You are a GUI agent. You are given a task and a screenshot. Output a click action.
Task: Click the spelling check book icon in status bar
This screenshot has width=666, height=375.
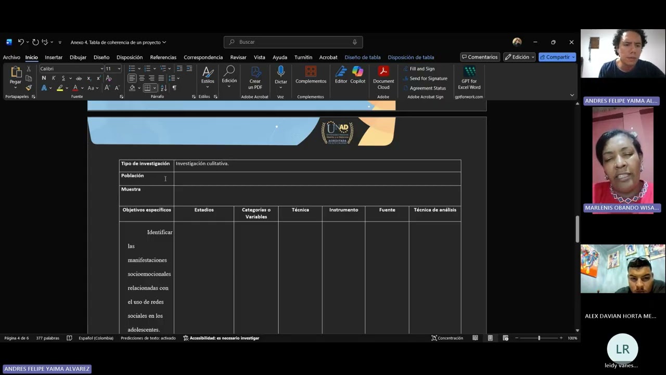(x=69, y=338)
